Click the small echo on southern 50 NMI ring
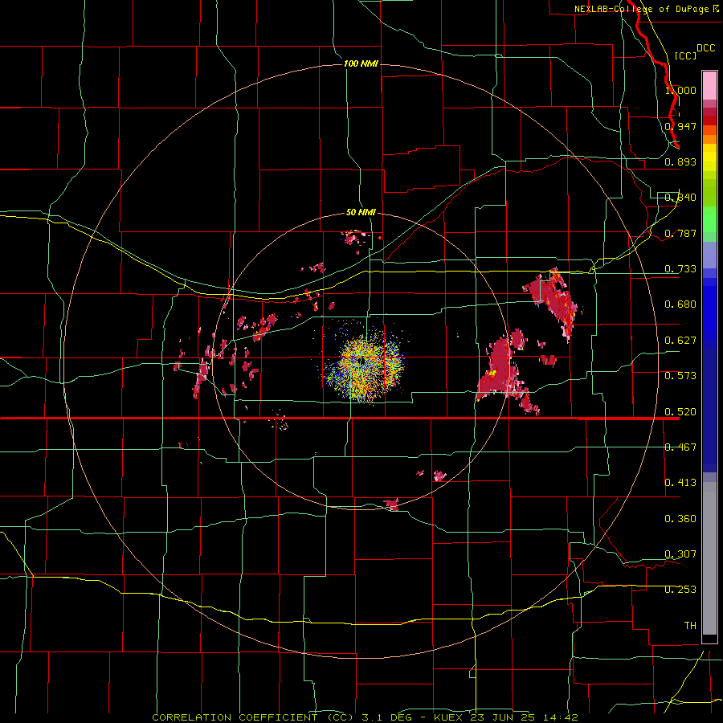 [392, 504]
